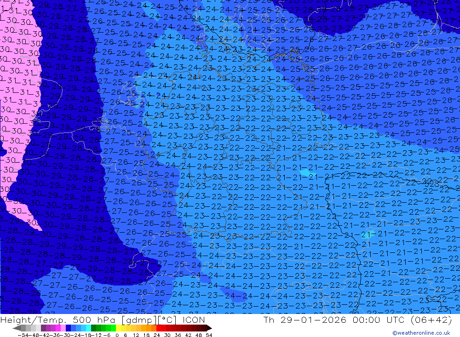Click the 'Th 29-01-2026 00:00 UTC' timestamp
Screen dimensions: 460x337
pyautogui.click(x=334, y=320)
